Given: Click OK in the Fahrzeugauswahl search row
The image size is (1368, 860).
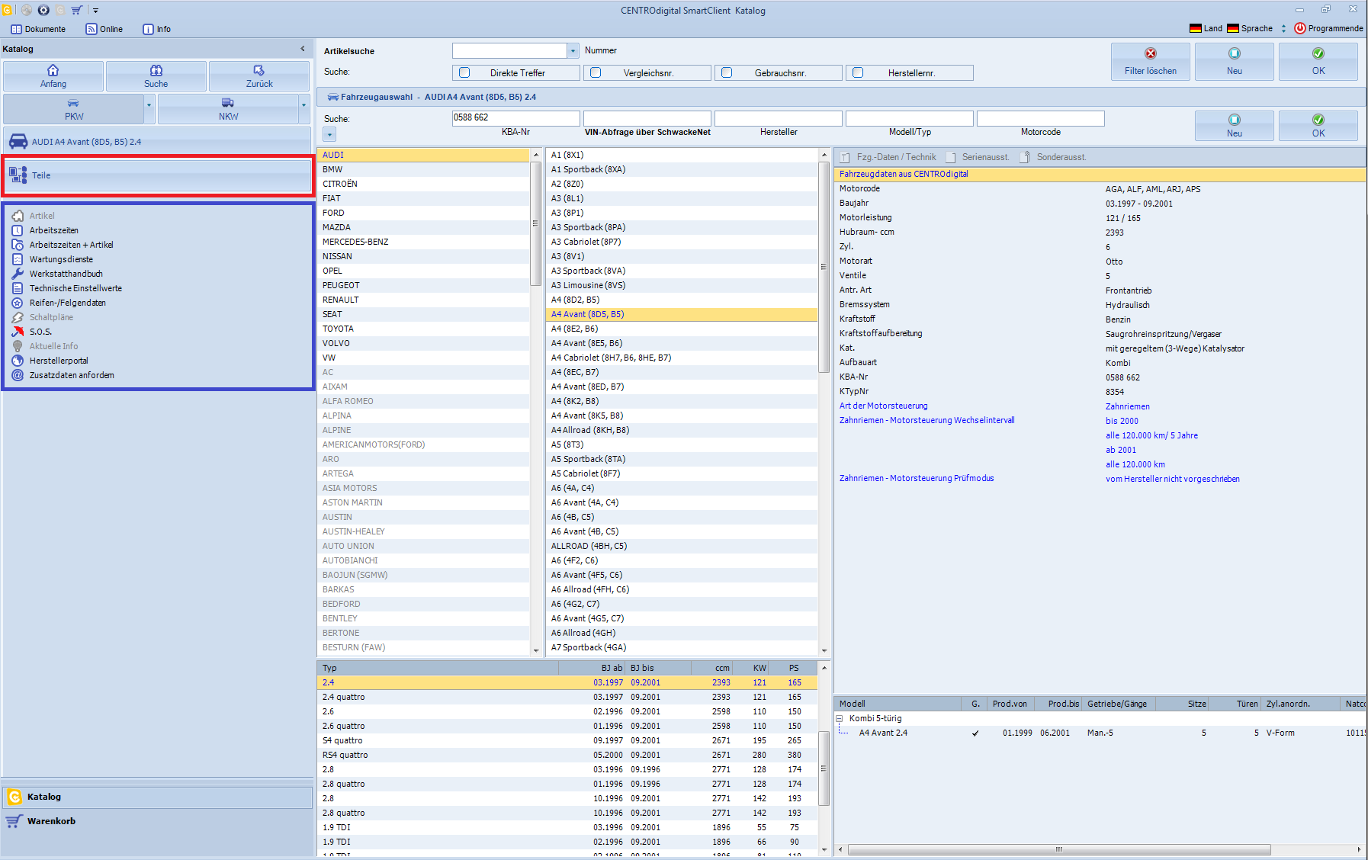Looking at the screenshot, I should [x=1318, y=125].
